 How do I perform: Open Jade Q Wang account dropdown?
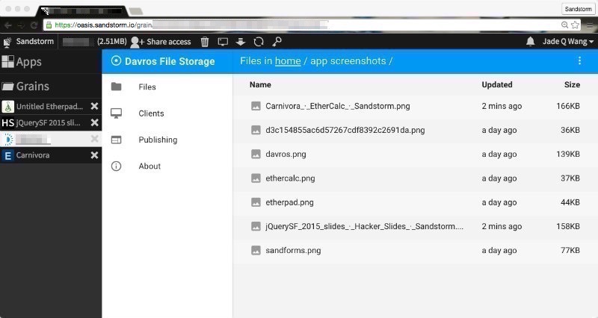pyautogui.click(x=568, y=42)
